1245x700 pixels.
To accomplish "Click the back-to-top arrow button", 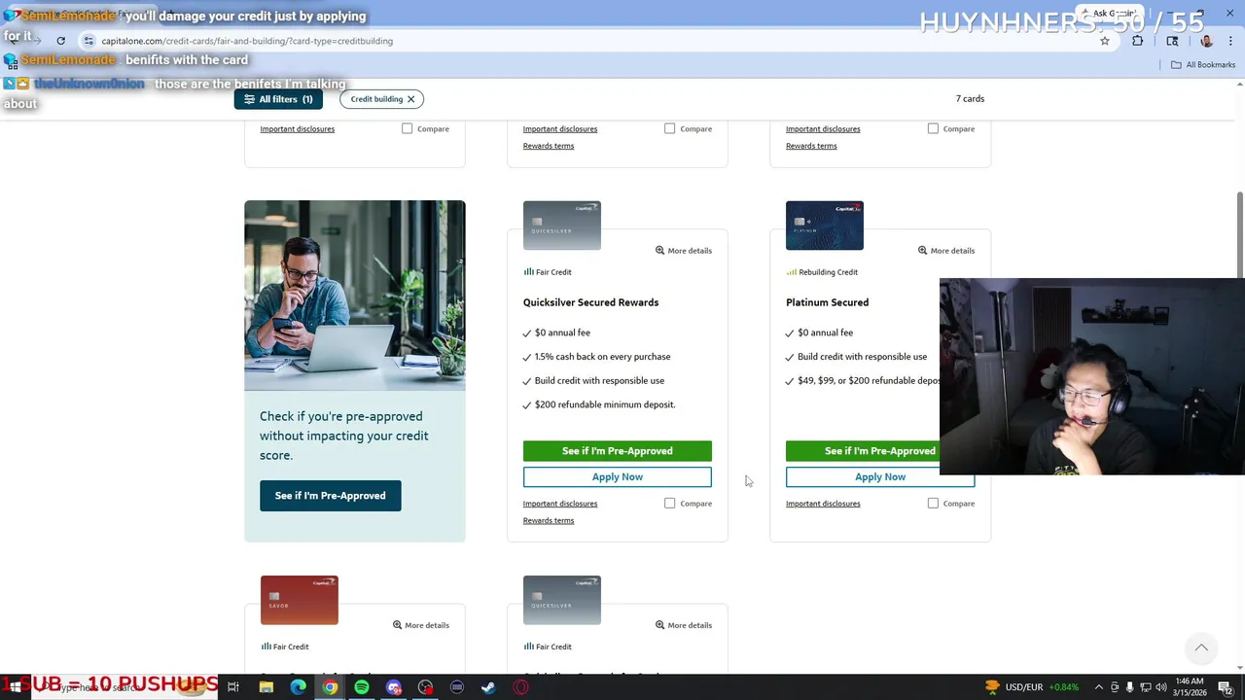I will tap(1201, 648).
